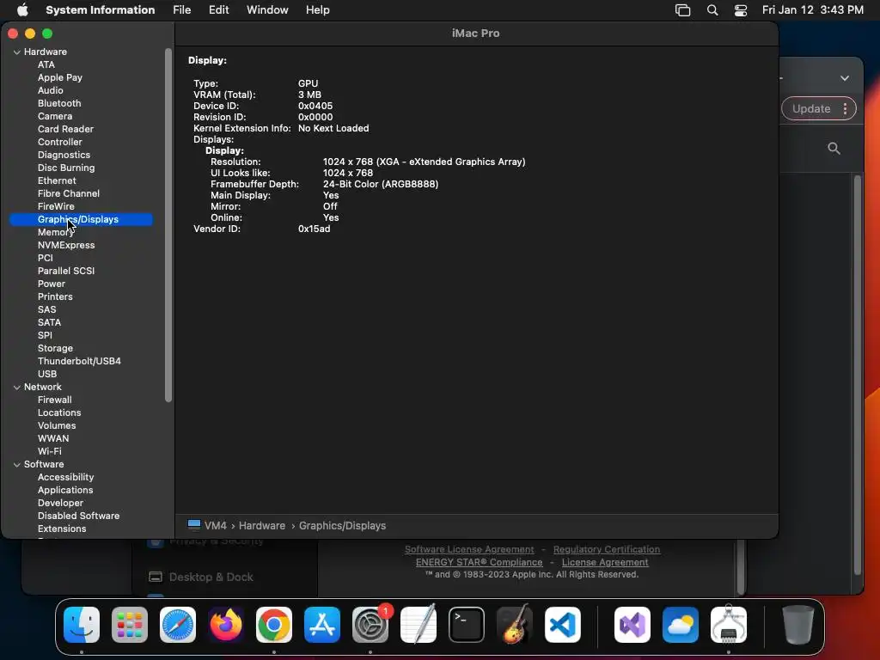The height and width of the screenshot is (660, 880).
Task: Open the Help menu
Action: click(318, 9)
